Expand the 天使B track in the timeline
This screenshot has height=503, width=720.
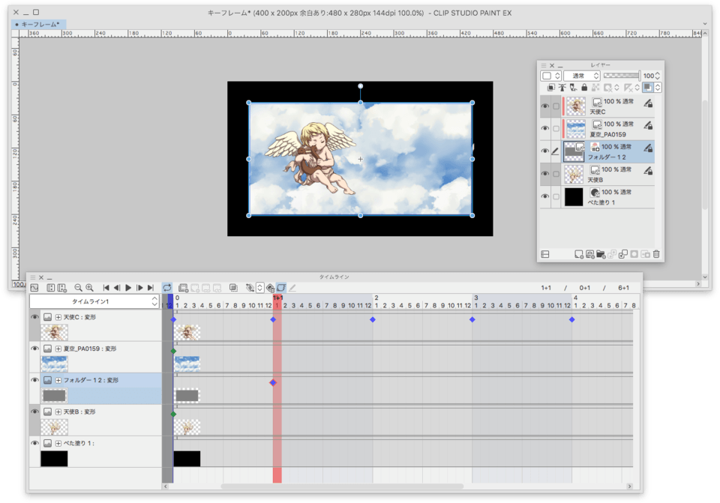pyautogui.click(x=58, y=412)
